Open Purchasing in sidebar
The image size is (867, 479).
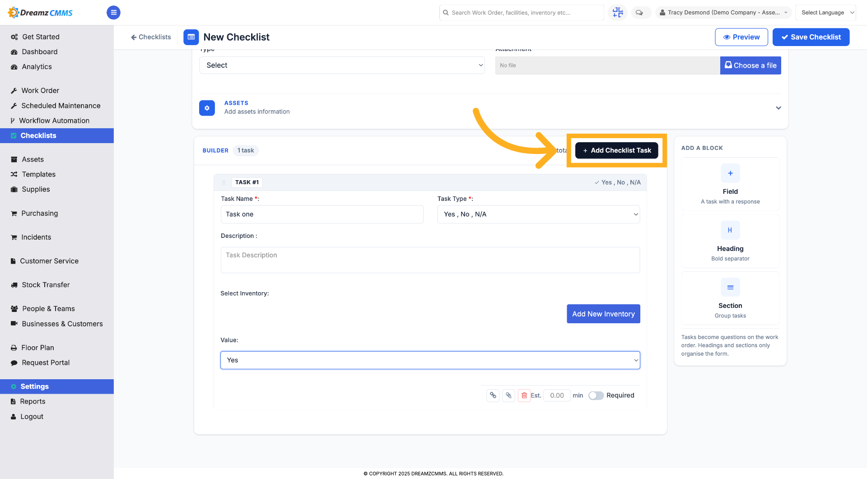pyautogui.click(x=39, y=213)
